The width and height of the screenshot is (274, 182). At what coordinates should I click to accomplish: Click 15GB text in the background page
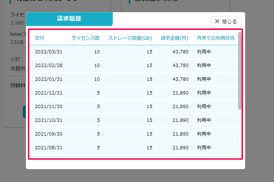pos(17,42)
